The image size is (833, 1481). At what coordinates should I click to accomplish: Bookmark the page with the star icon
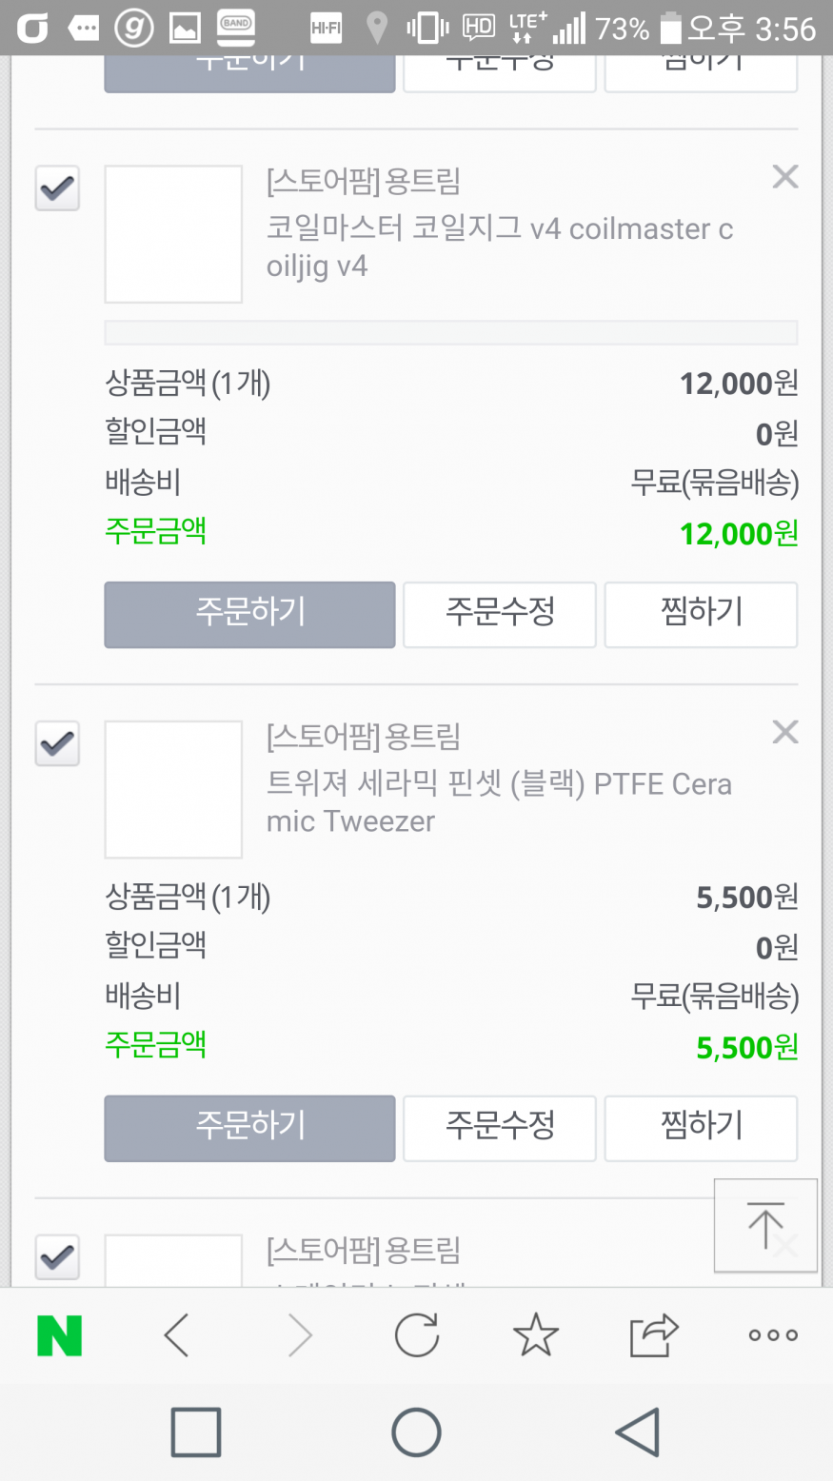click(x=536, y=1335)
